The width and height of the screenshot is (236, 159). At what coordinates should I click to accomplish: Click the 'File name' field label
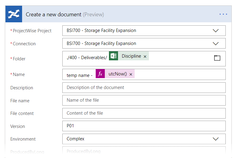(20, 100)
